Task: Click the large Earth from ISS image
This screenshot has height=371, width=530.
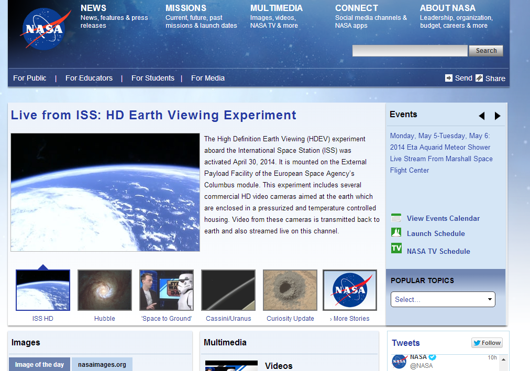Action: pyautogui.click(x=105, y=192)
